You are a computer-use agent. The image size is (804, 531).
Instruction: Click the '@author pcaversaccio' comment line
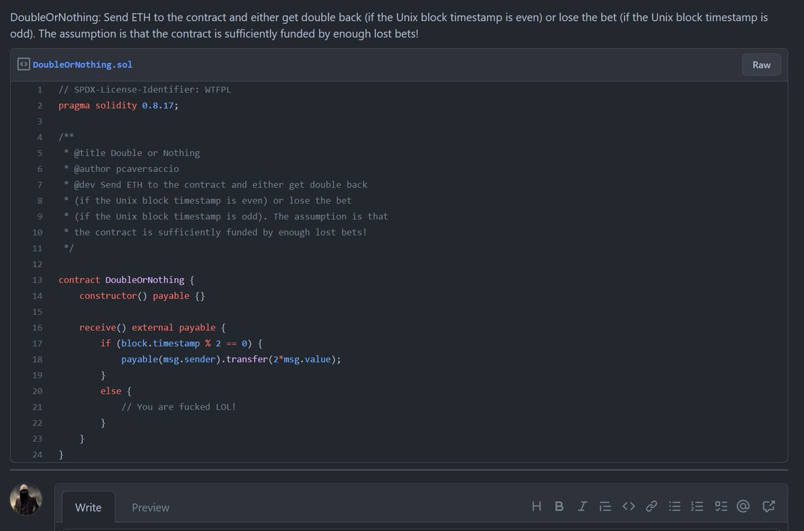pos(127,169)
